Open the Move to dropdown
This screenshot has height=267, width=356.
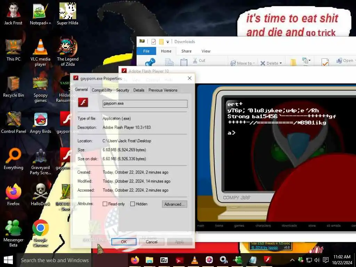click(x=242, y=63)
